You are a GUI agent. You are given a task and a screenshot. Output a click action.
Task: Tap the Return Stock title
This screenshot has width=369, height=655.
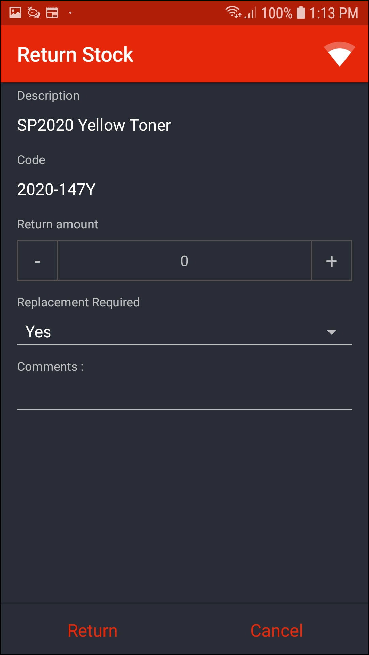tap(75, 54)
